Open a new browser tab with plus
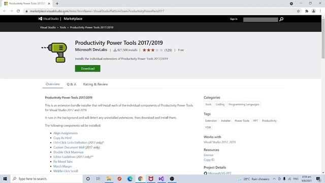 pyautogui.click(x=57, y=4)
